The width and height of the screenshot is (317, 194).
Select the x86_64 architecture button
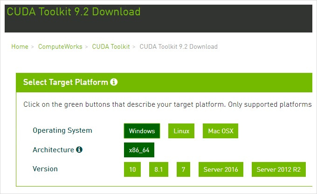[x=139, y=150]
